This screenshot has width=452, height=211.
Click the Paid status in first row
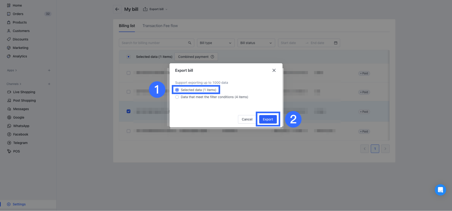364,73
